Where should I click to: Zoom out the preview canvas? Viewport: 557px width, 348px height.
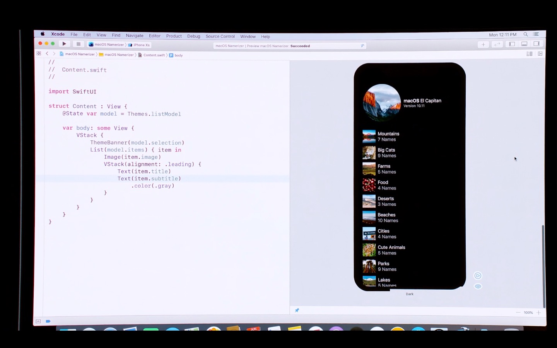pyautogui.click(x=518, y=312)
